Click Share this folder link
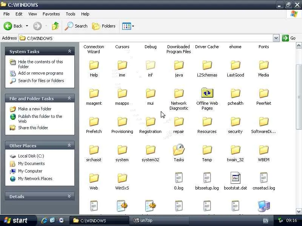The width and height of the screenshot is (302, 226). (x=33, y=128)
